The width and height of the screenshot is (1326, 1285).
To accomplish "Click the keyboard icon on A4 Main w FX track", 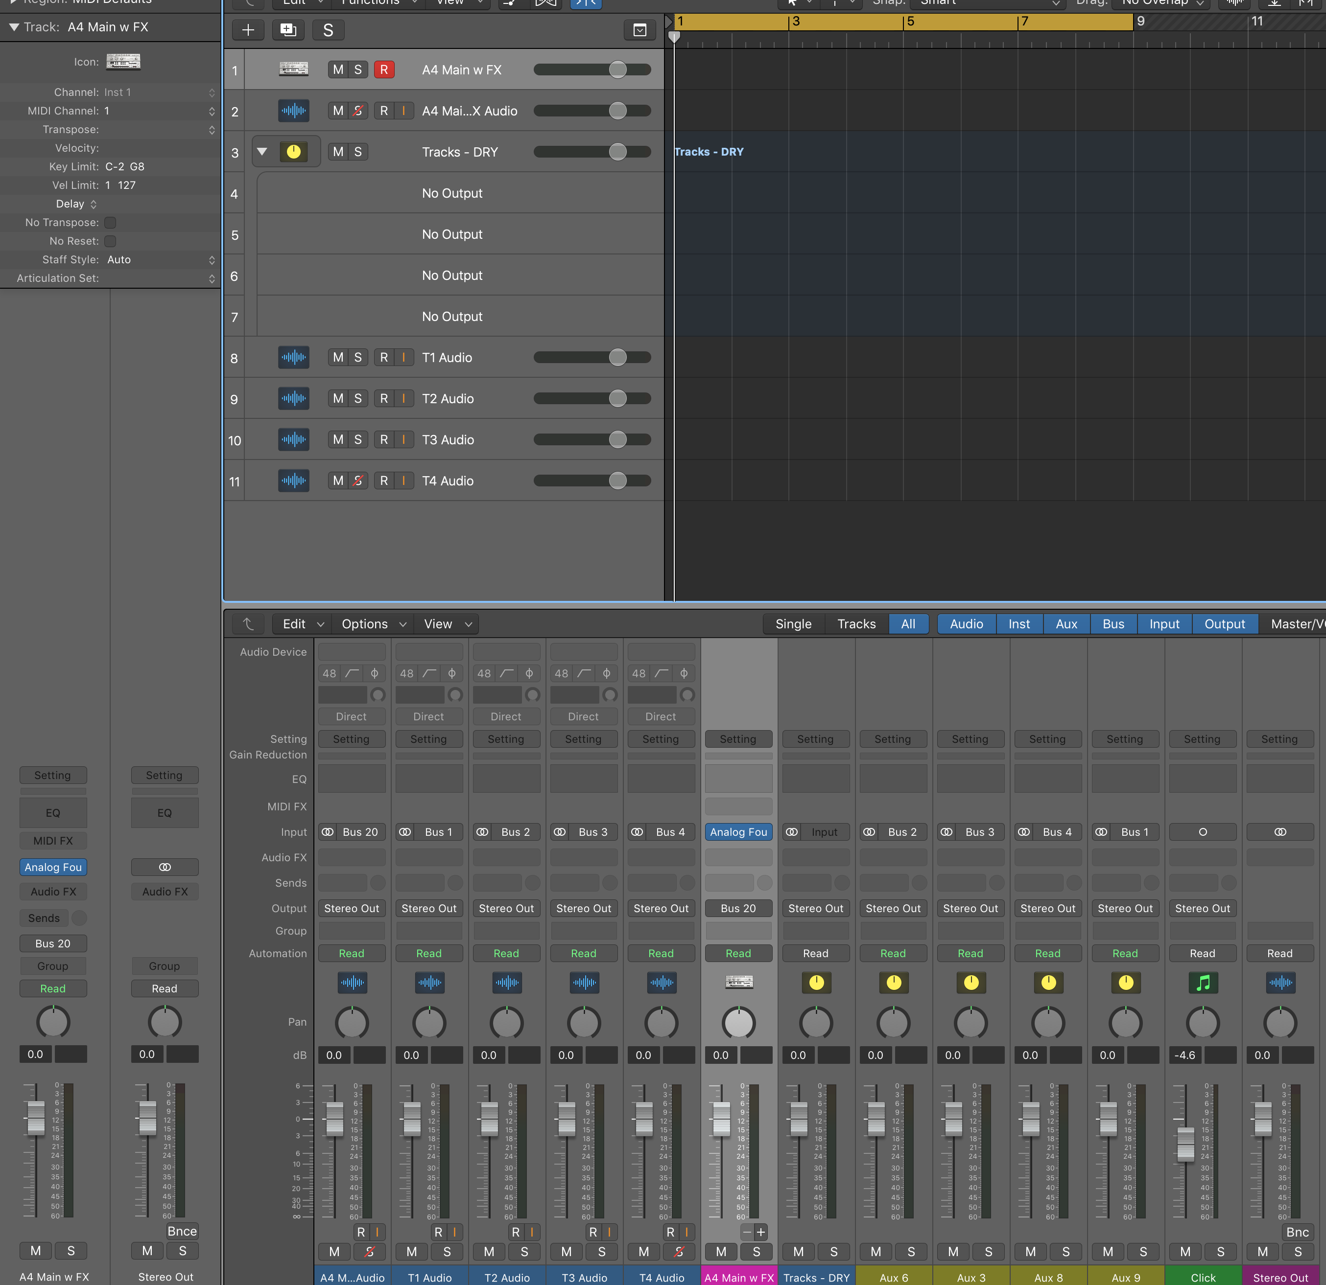I will pos(294,69).
